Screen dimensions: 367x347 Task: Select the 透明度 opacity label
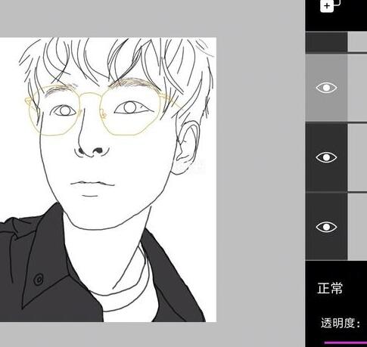pyautogui.click(x=341, y=323)
